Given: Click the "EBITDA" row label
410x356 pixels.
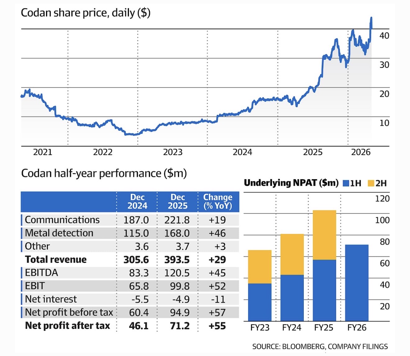Looking at the screenshot, I should point(41,273).
